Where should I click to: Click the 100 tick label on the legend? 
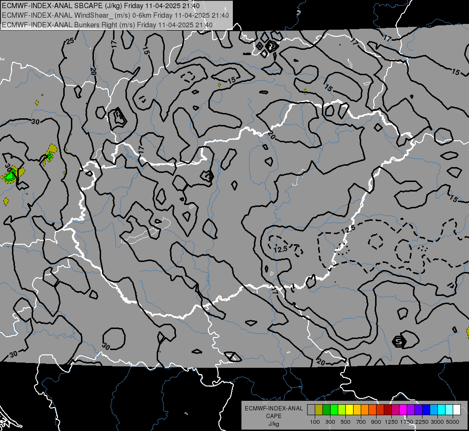tap(315, 422)
